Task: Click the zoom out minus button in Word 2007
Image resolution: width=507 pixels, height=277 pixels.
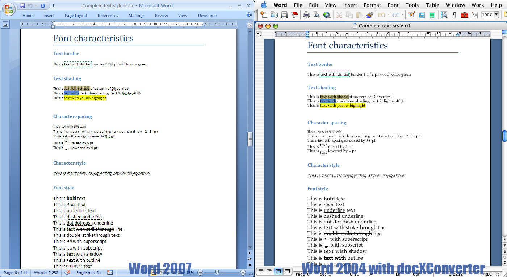Action: pyautogui.click(x=200, y=273)
